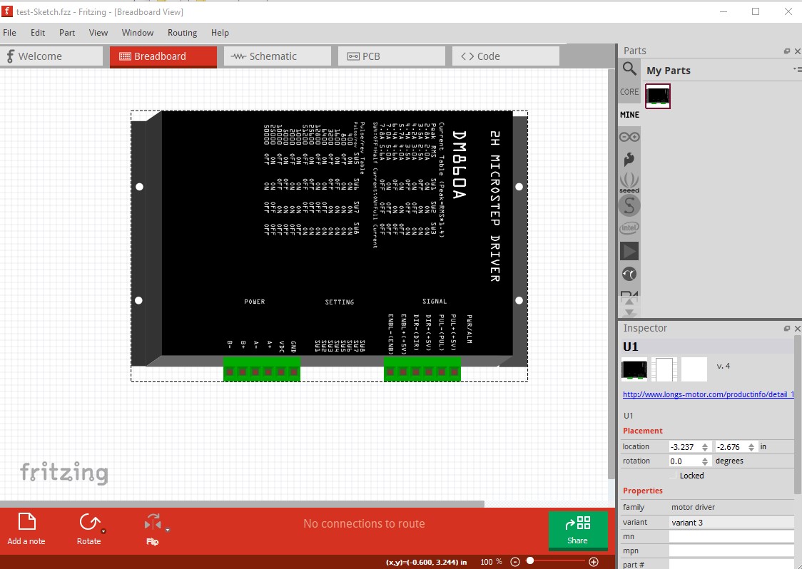
Task: Open the SparkFun flame parts bin
Action: pyautogui.click(x=629, y=159)
